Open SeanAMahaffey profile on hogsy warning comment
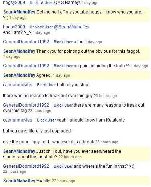Image resolution: width=151 pixels, height=187 pixels. [x=19, y=12]
